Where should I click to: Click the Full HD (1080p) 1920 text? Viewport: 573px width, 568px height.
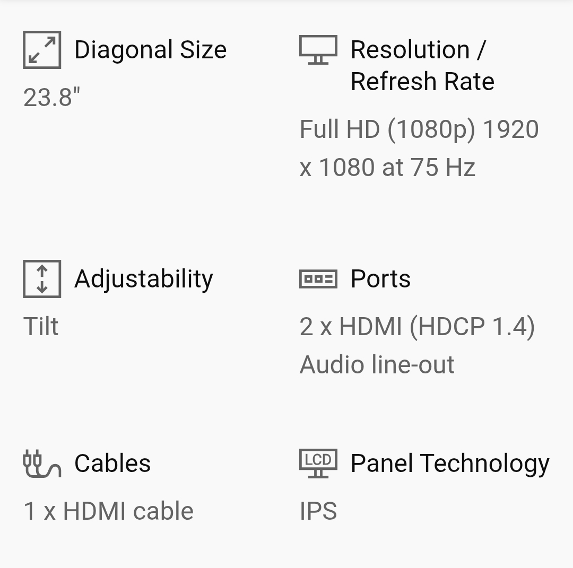(x=419, y=129)
